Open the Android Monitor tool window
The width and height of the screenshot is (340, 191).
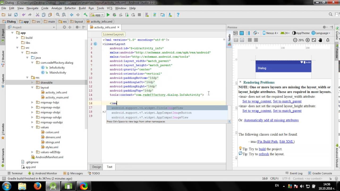42,173
